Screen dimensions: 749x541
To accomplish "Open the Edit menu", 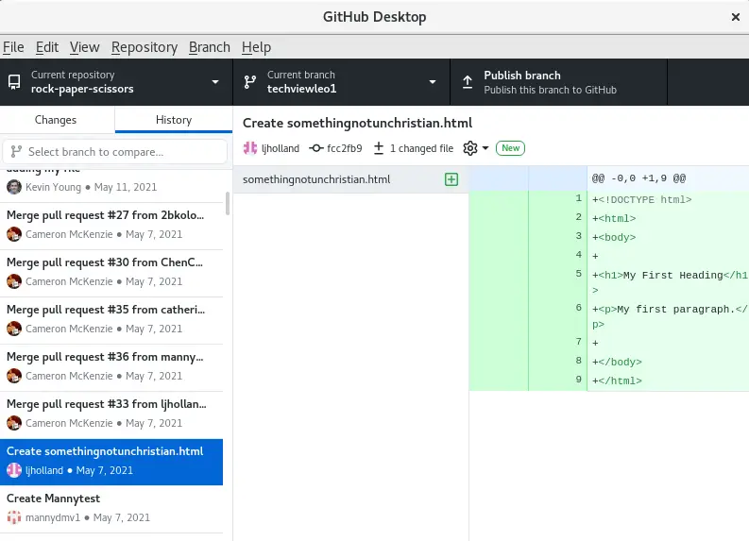I will tap(47, 47).
